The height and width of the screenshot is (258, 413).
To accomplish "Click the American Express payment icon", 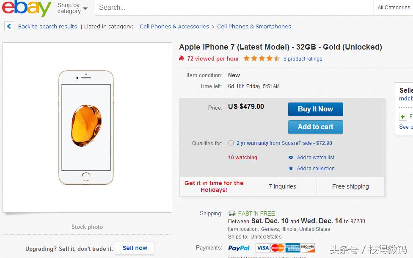I will [292, 248].
